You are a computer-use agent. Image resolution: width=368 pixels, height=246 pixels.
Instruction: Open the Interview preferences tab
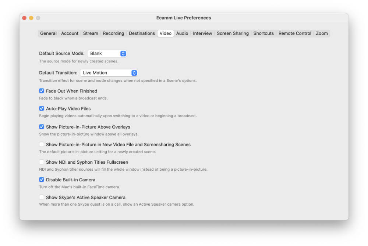202,33
